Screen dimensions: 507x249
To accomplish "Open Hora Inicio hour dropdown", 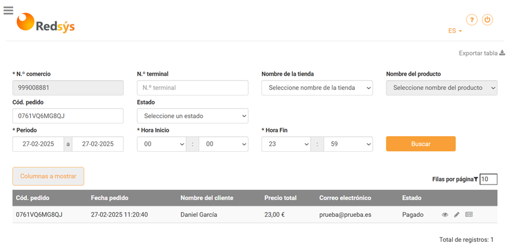I will point(161,144).
